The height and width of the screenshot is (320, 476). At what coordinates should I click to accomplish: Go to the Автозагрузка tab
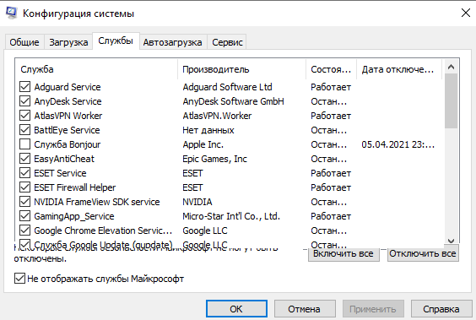pos(172,42)
